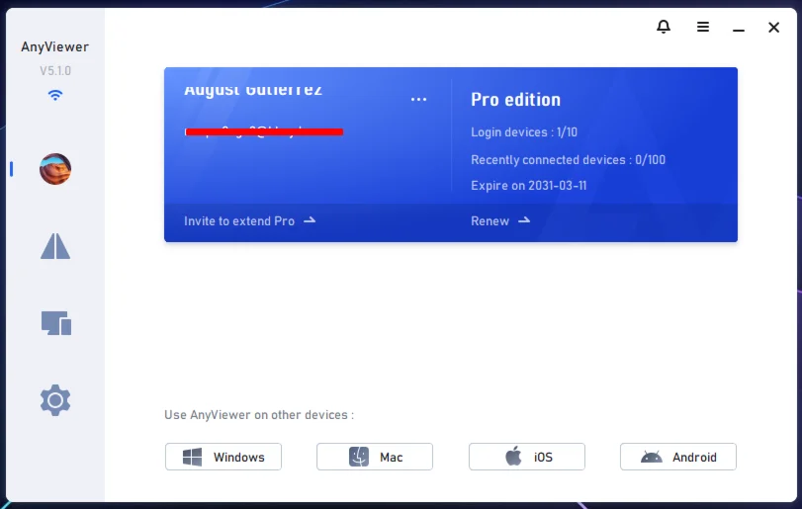
Task: Open the three-dot account options
Action: tap(418, 99)
